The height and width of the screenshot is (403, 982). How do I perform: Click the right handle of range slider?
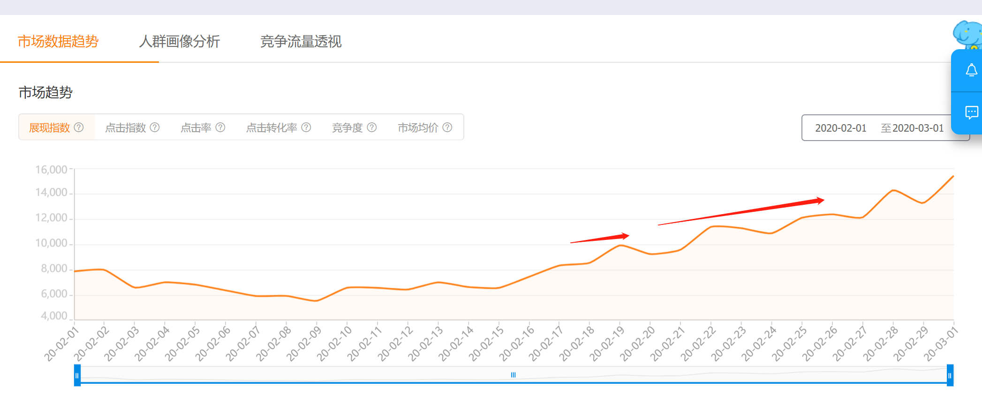(x=950, y=375)
